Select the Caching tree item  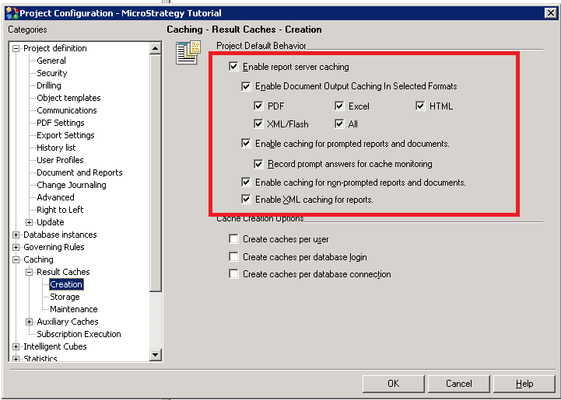(x=38, y=259)
